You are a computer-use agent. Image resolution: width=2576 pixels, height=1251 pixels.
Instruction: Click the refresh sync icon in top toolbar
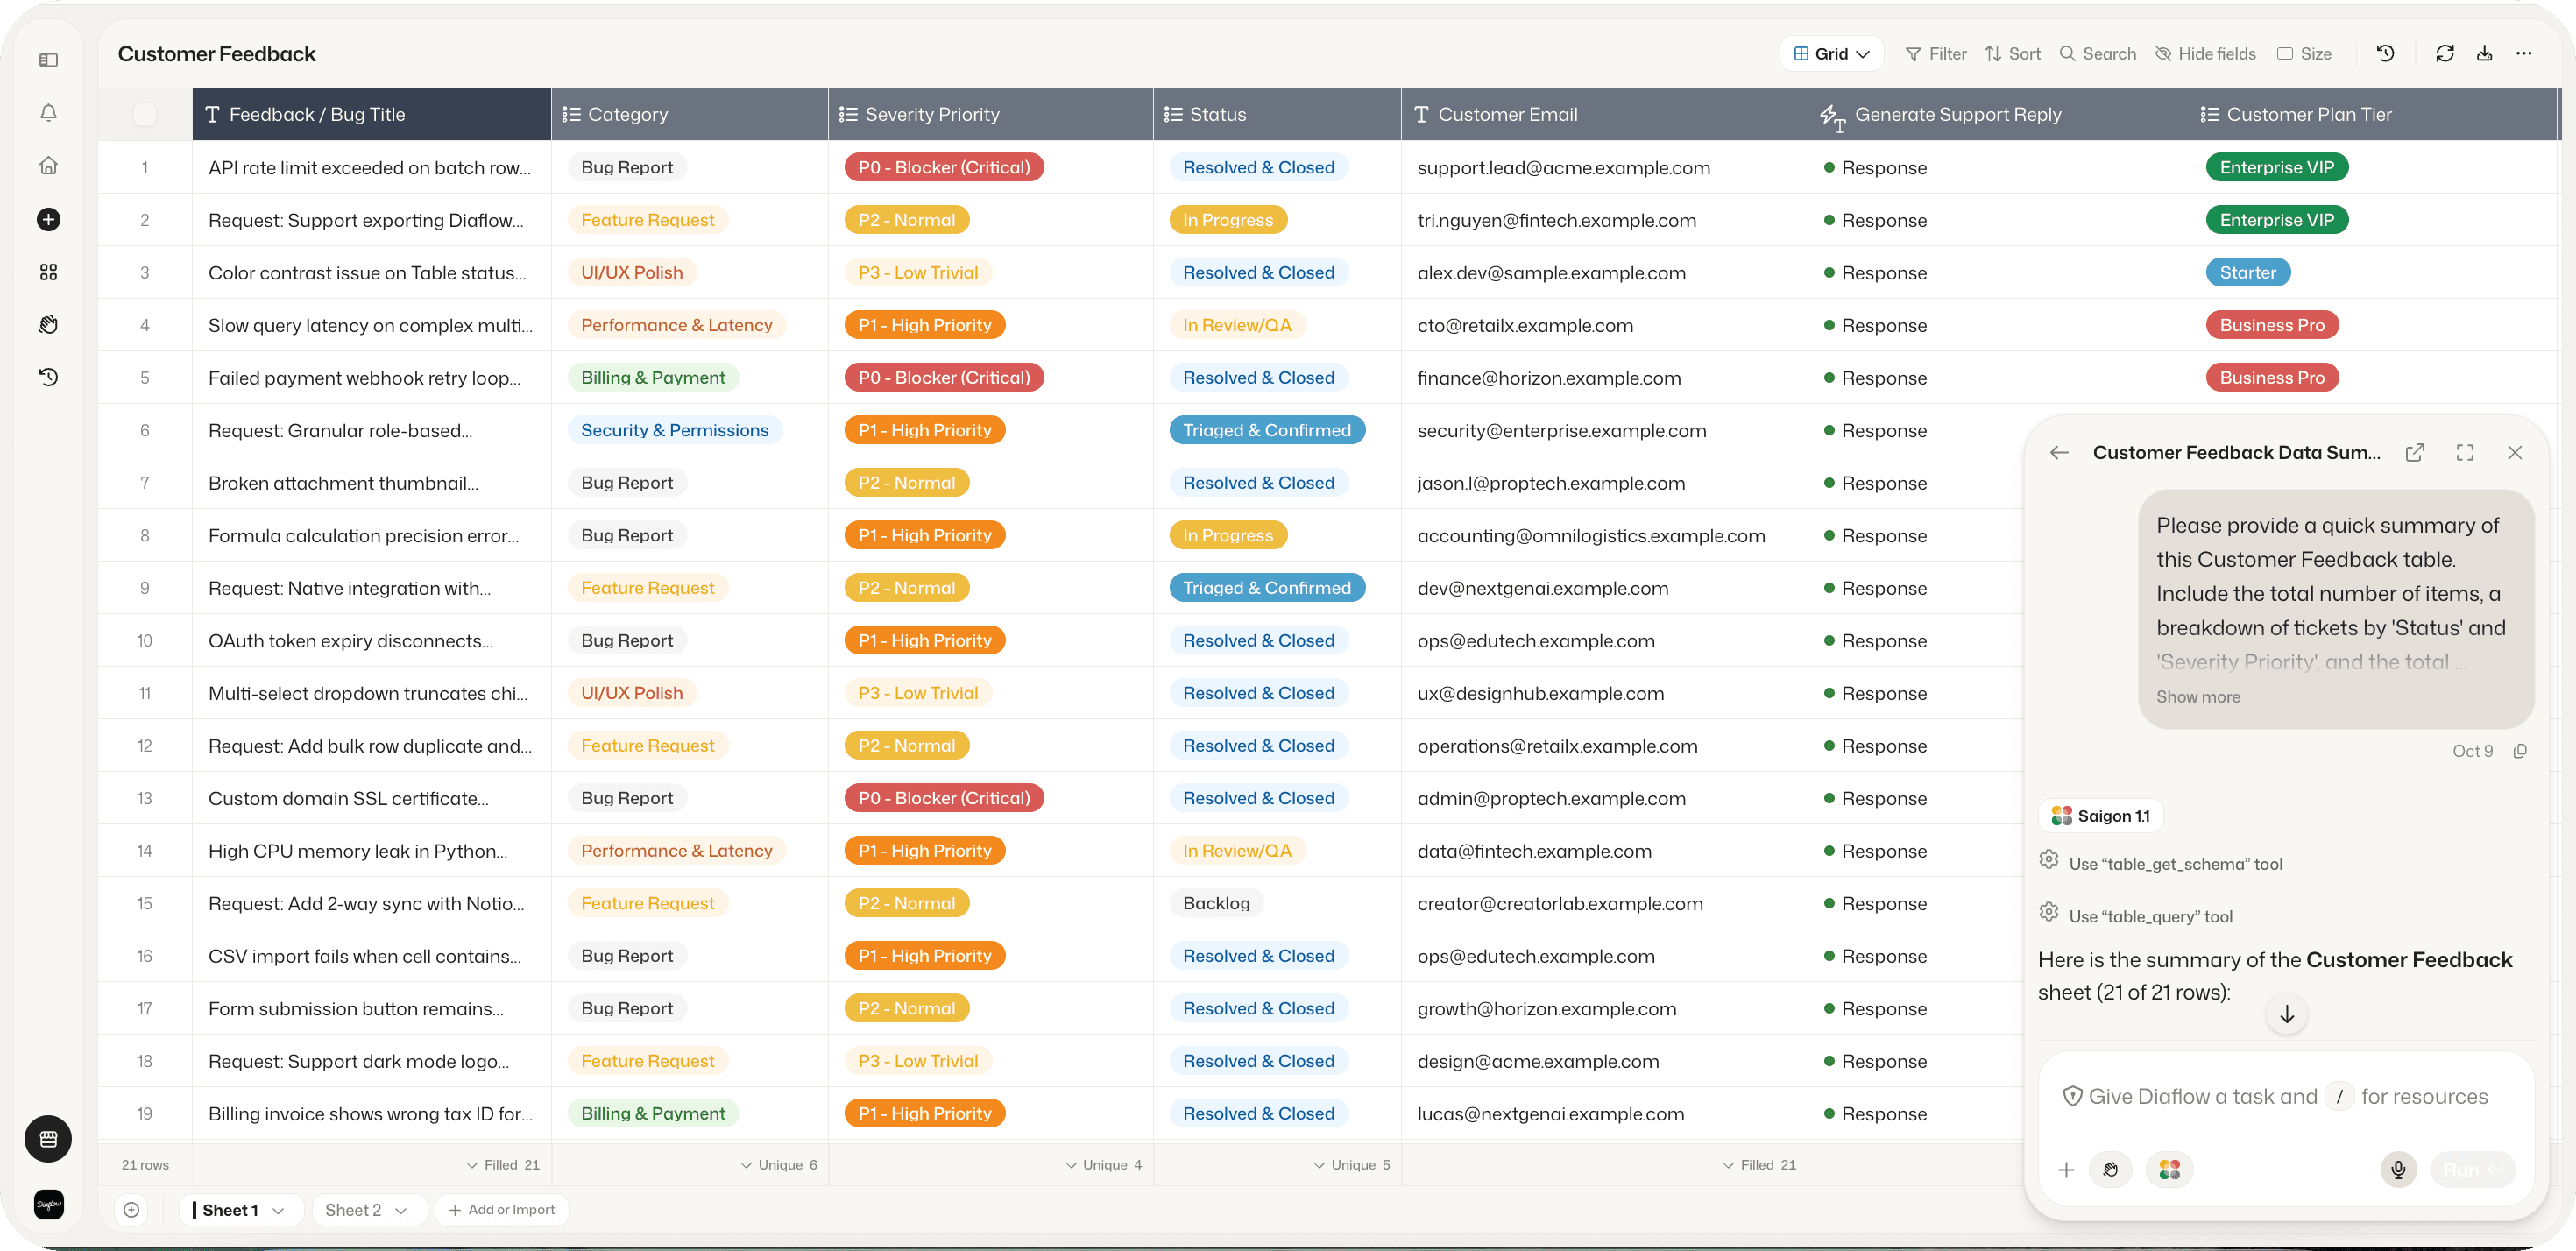pos(2445,54)
